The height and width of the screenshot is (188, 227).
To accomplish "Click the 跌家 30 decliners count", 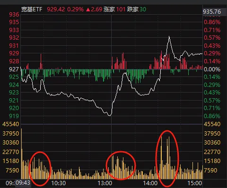I will click(x=137, y=9).
